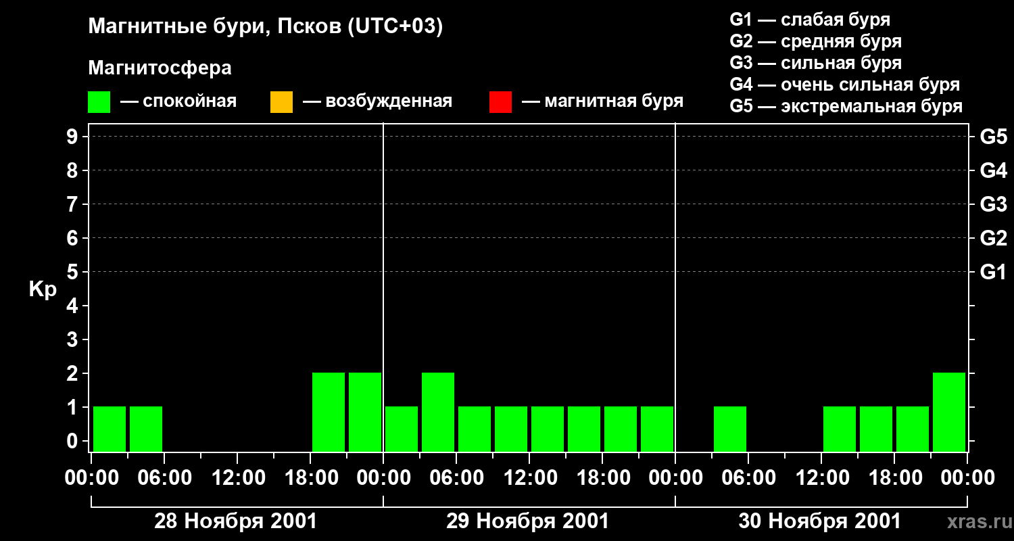Click the green 'спокойная' legend swatch

[x=99, y=102]
